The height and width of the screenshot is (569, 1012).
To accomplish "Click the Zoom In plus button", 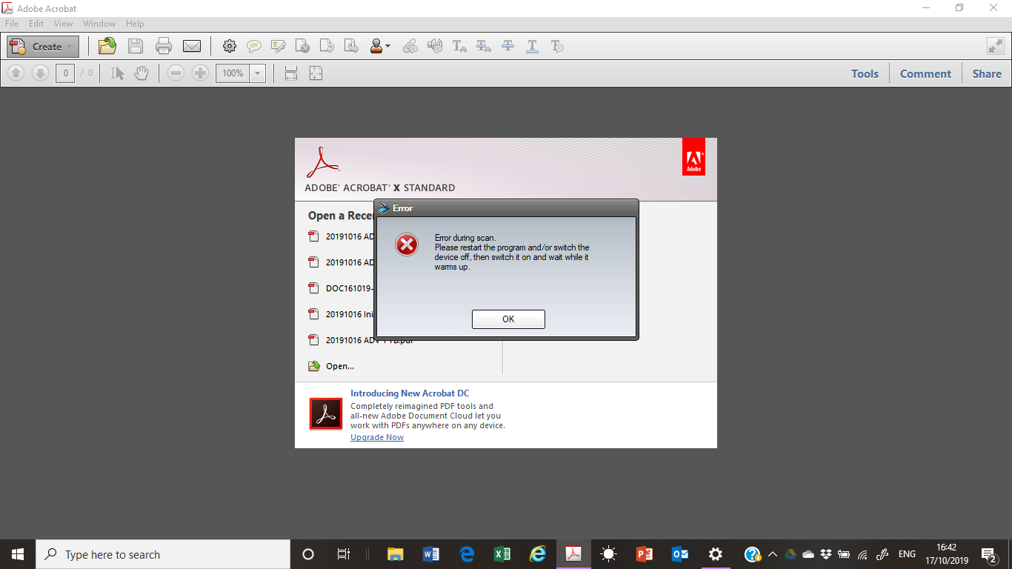I will point(200,73).
